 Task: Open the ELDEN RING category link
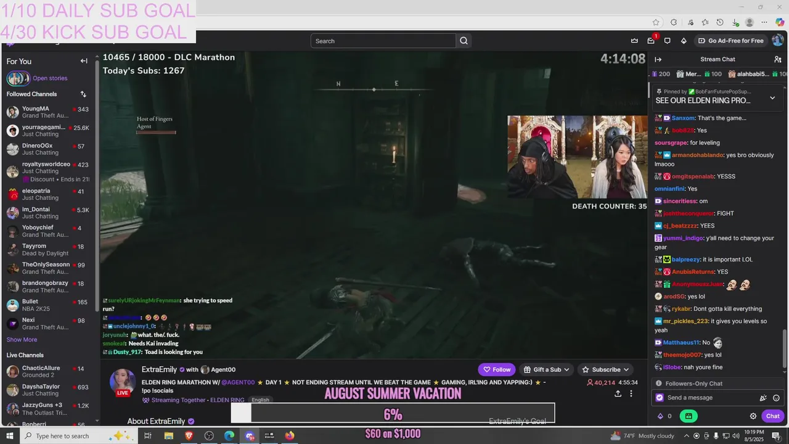[x=227, y=400]
